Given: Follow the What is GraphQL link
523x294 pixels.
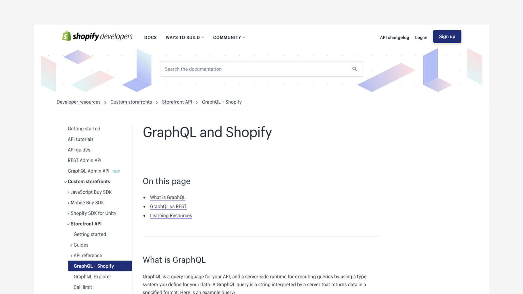Looking at the screenshot, I should pyautogui.click(x=168, y=197).
